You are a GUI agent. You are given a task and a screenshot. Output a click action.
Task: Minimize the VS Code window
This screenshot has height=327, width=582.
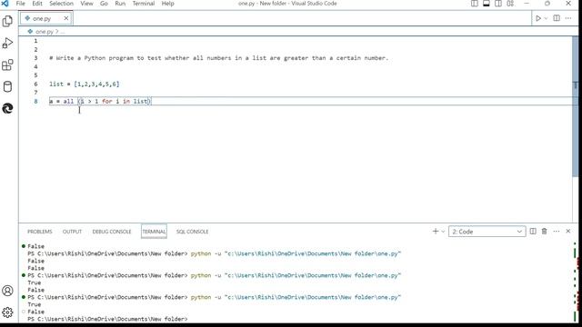pos(527,4)
